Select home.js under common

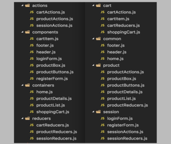(115, 59)
